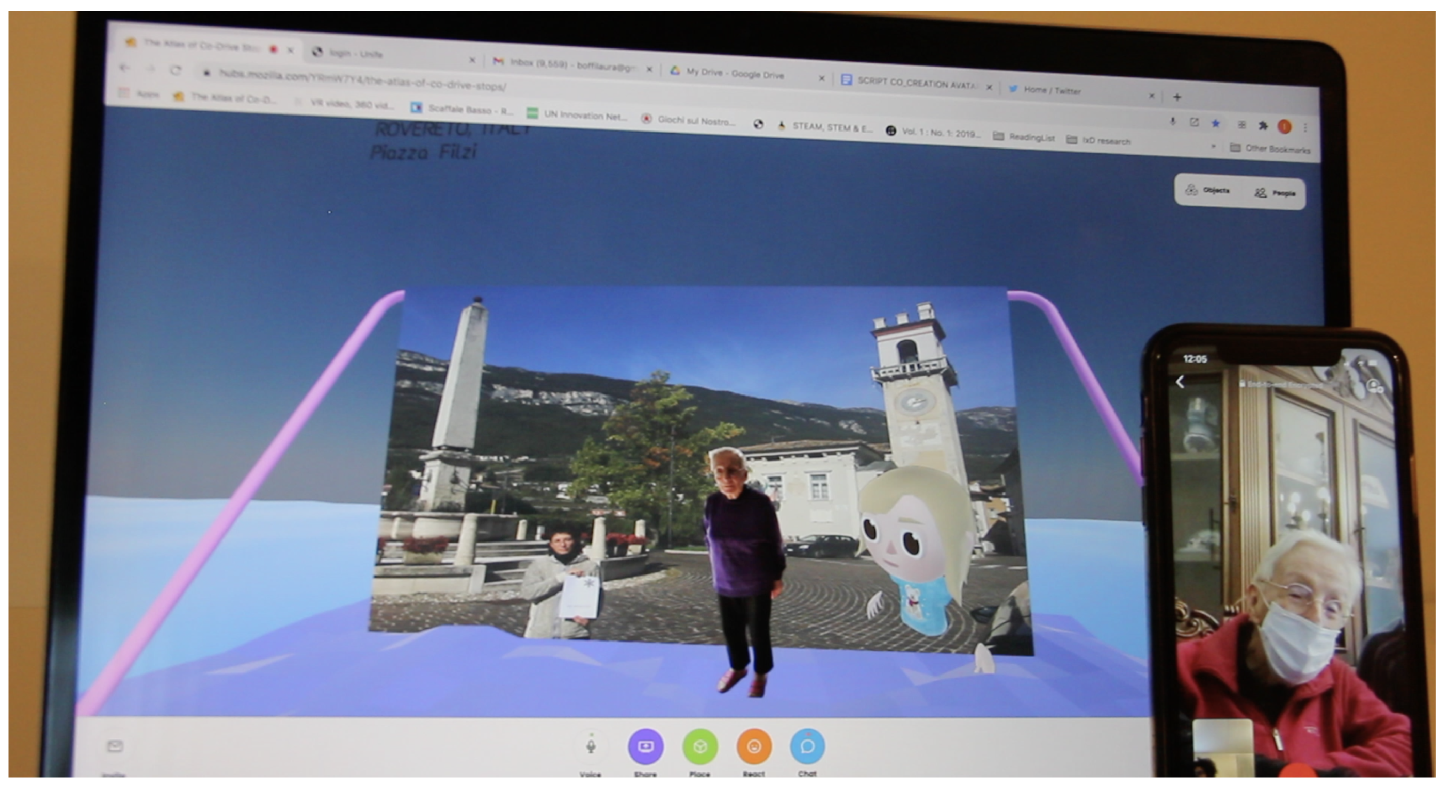The image size is (1449, 789).
Task: Expand hidden bookmarks overflow chevron
Action: [x=1213, y=146]
